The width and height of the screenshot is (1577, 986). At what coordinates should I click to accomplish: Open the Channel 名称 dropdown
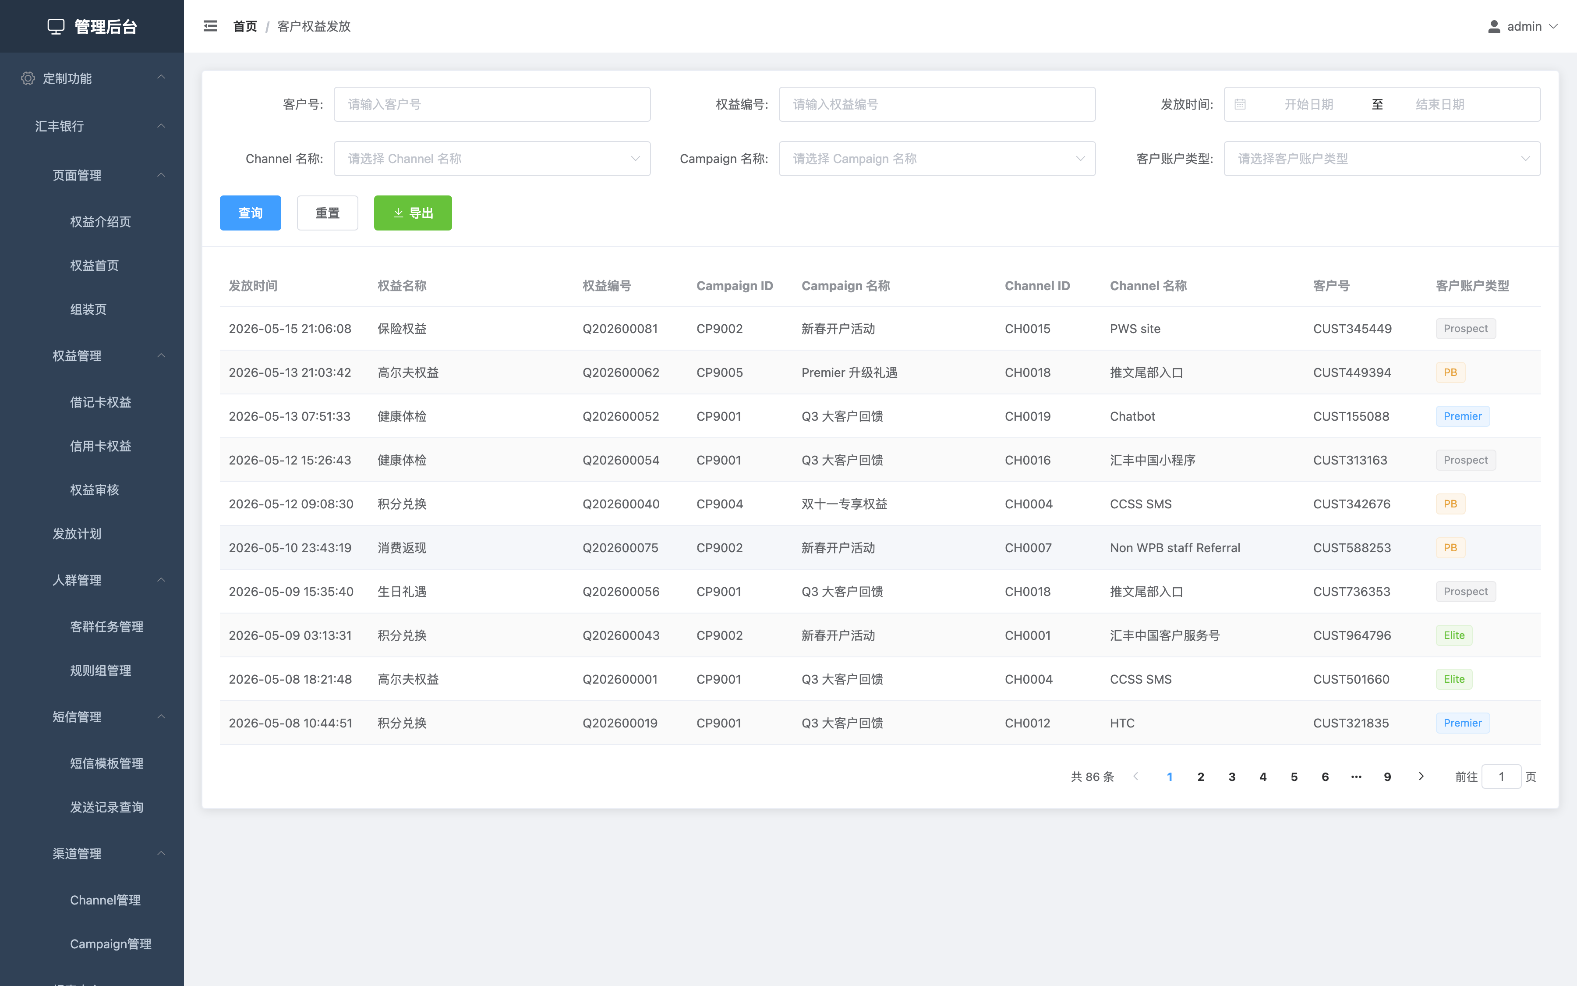tap(492, 159)
